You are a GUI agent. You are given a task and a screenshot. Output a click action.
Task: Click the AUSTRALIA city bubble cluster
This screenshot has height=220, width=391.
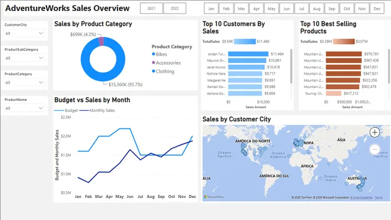(x=361, y=184)
